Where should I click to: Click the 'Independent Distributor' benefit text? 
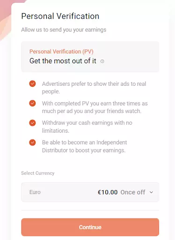84,146
